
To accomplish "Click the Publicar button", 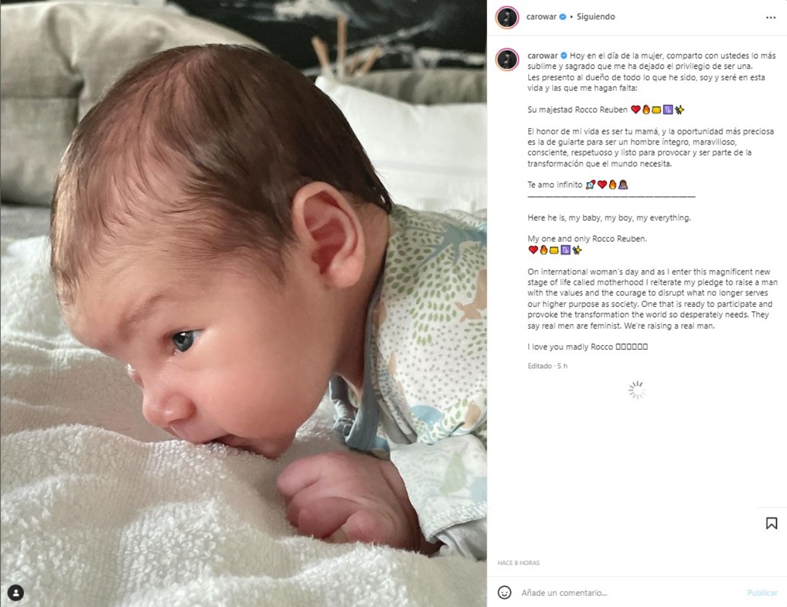I will 762,593.
